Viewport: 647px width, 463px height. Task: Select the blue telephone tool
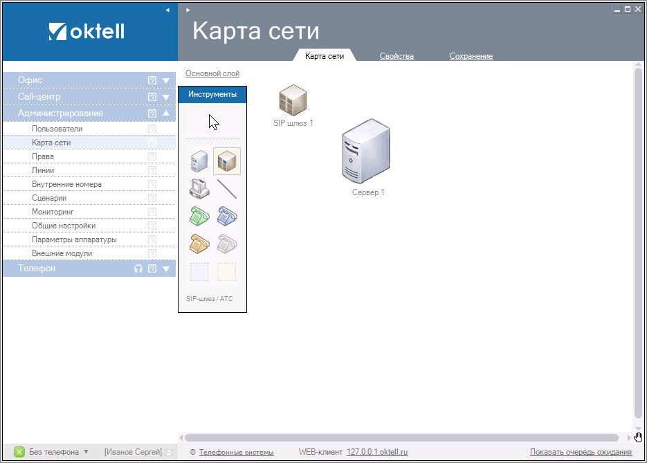(x=227, y=216)
